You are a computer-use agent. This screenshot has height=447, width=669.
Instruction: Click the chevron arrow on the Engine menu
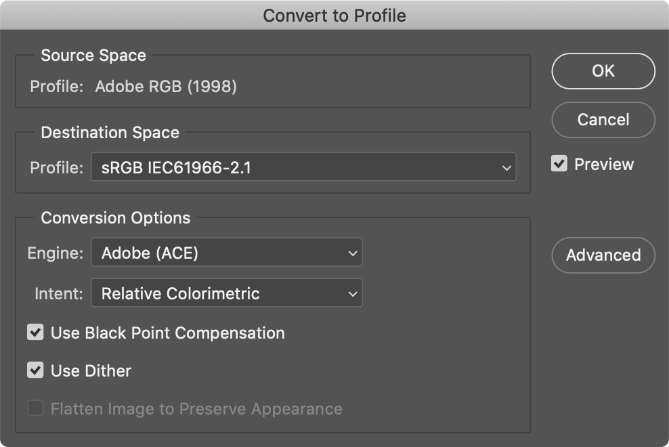pyautogui.click(x=352, y=253)
